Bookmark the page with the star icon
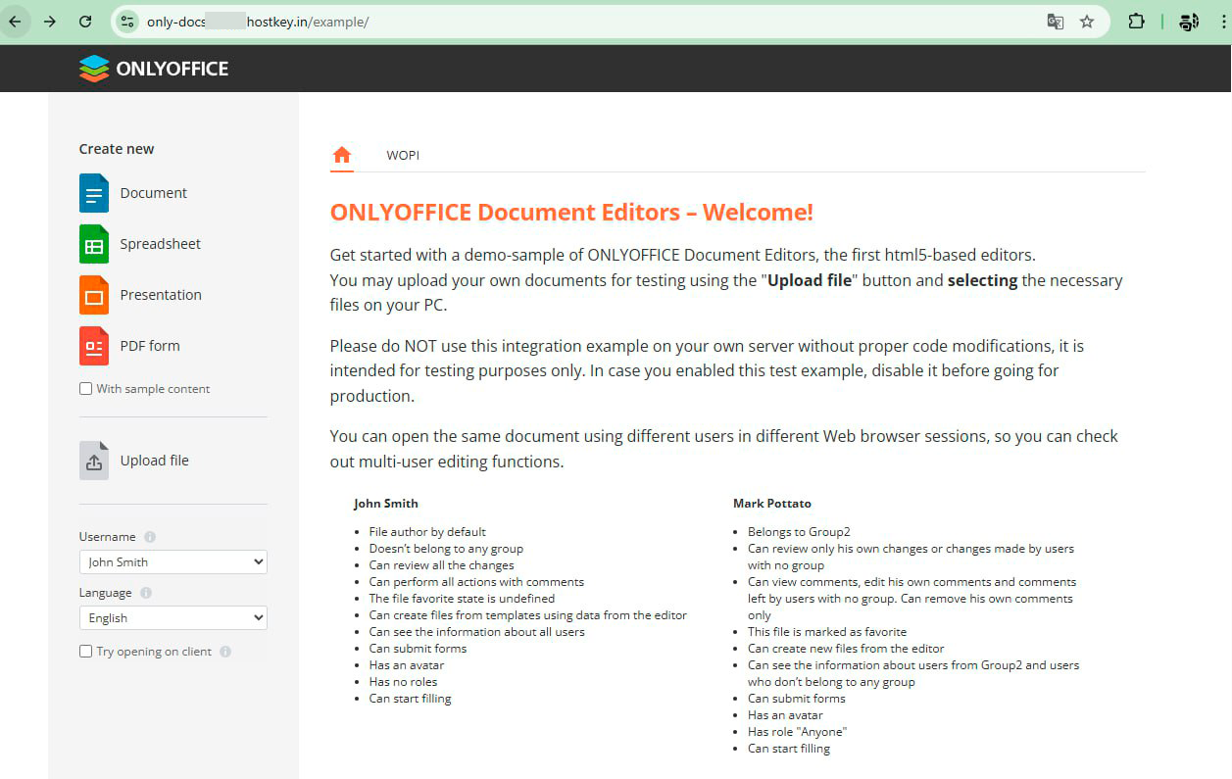 [1087, 22]
